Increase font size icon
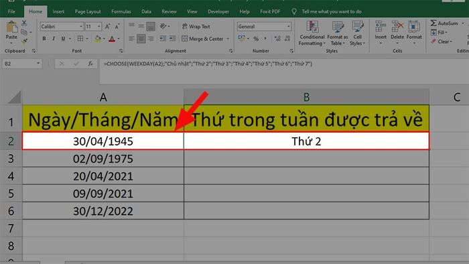The height and width of the screenshot is (264, 469). [107, 27]
